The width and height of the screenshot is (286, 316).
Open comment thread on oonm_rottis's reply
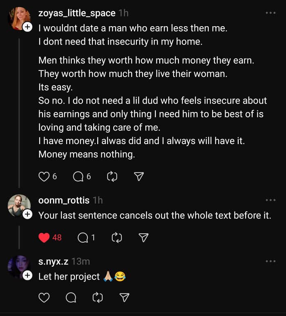tap(83, 237)
